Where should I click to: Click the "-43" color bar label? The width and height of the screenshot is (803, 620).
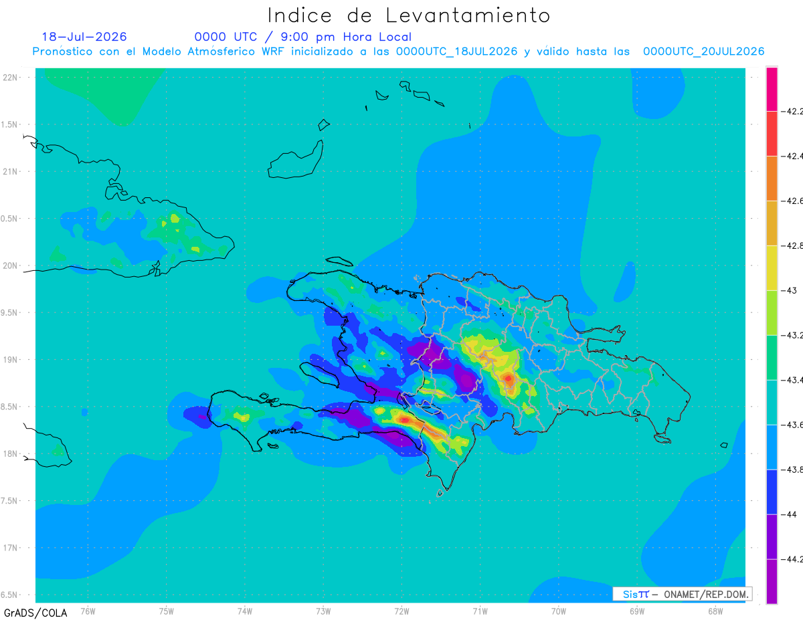coord(788,290)
